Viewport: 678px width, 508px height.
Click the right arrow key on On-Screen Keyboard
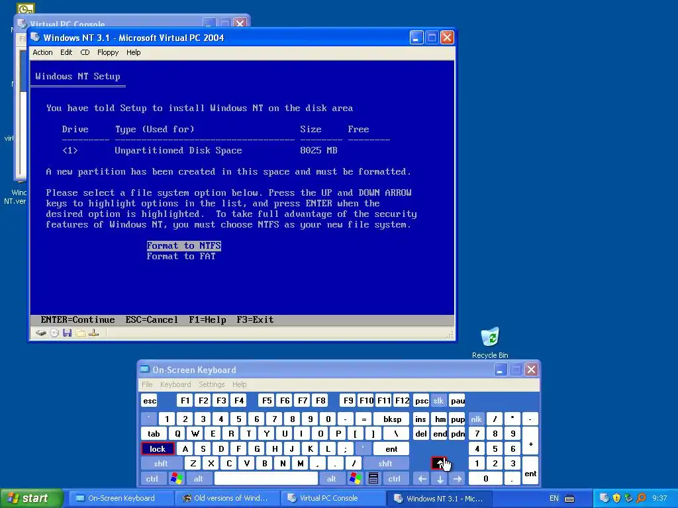pyautogui.click(x=458, y=479)
